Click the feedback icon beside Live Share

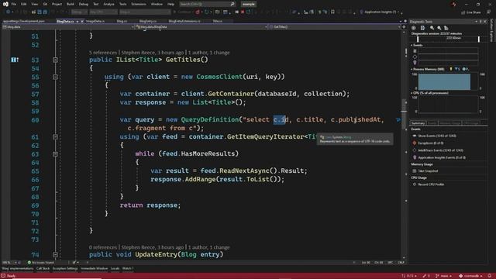pyautogui.click(x=489, y=12)
